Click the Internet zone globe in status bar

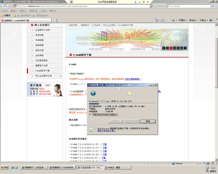[x=174, y=163]
